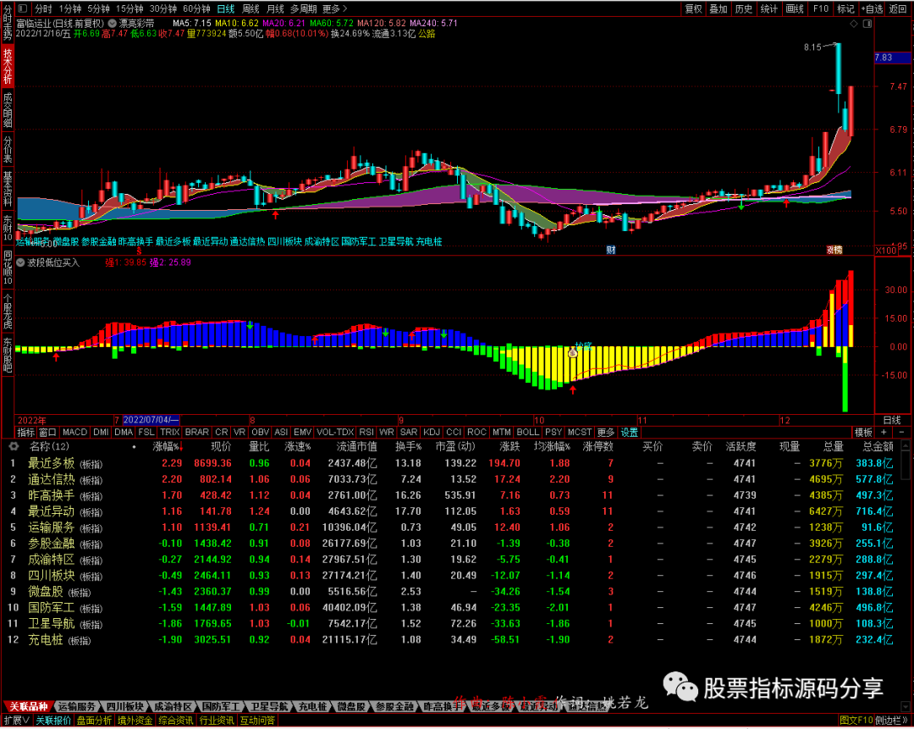Expand 更多 periods chevron at top
Viewport: 914px width, 729px height.
(x=334, y=8)
